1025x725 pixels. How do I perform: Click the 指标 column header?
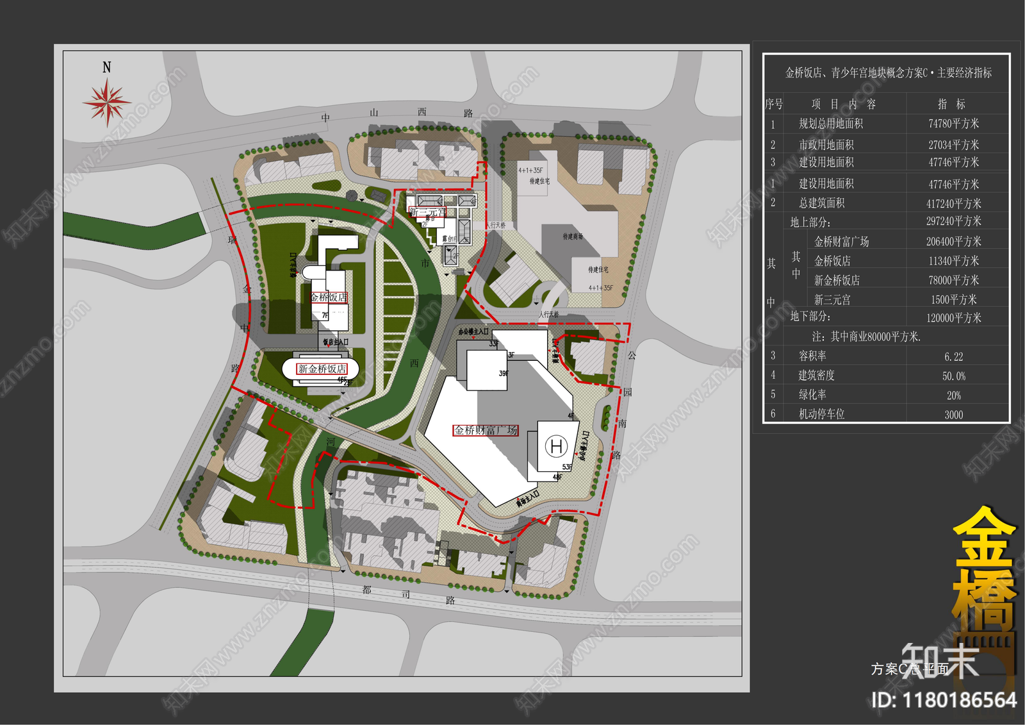point(952,104)
